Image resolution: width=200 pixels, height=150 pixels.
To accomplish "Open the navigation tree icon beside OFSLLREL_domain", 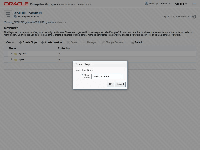I will (x=8, y=14).
